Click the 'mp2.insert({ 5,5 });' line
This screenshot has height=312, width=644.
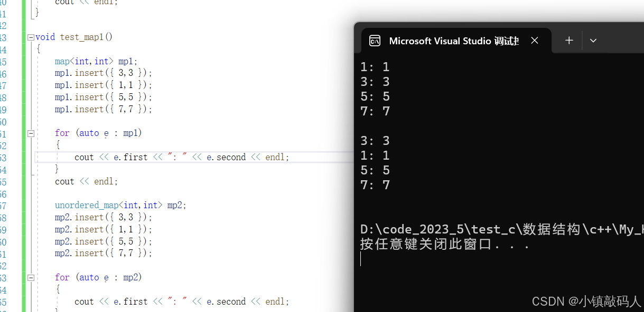pyautogui.click(x=104, y=241)
